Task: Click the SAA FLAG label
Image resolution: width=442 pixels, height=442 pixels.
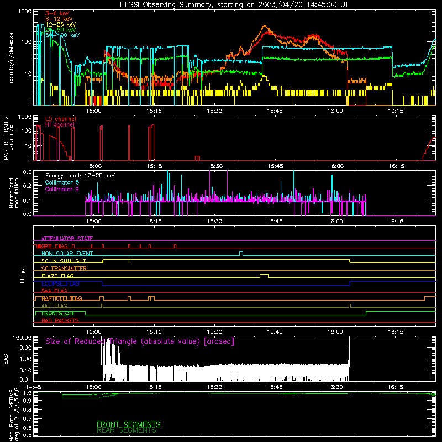Action: (x=54, y=291)
